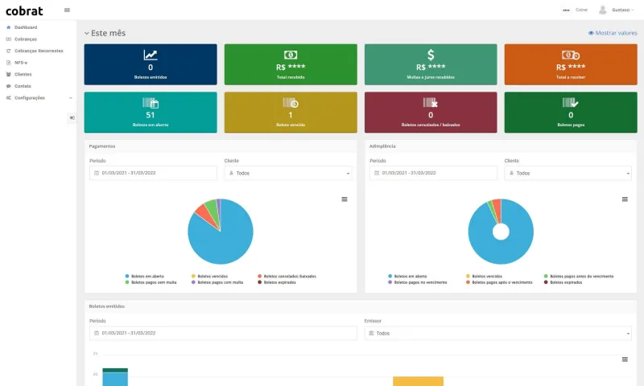This screenshot has height=386, width=644.
Task: Open the Pagamentos chart menu icon
Action: point(345,199)
